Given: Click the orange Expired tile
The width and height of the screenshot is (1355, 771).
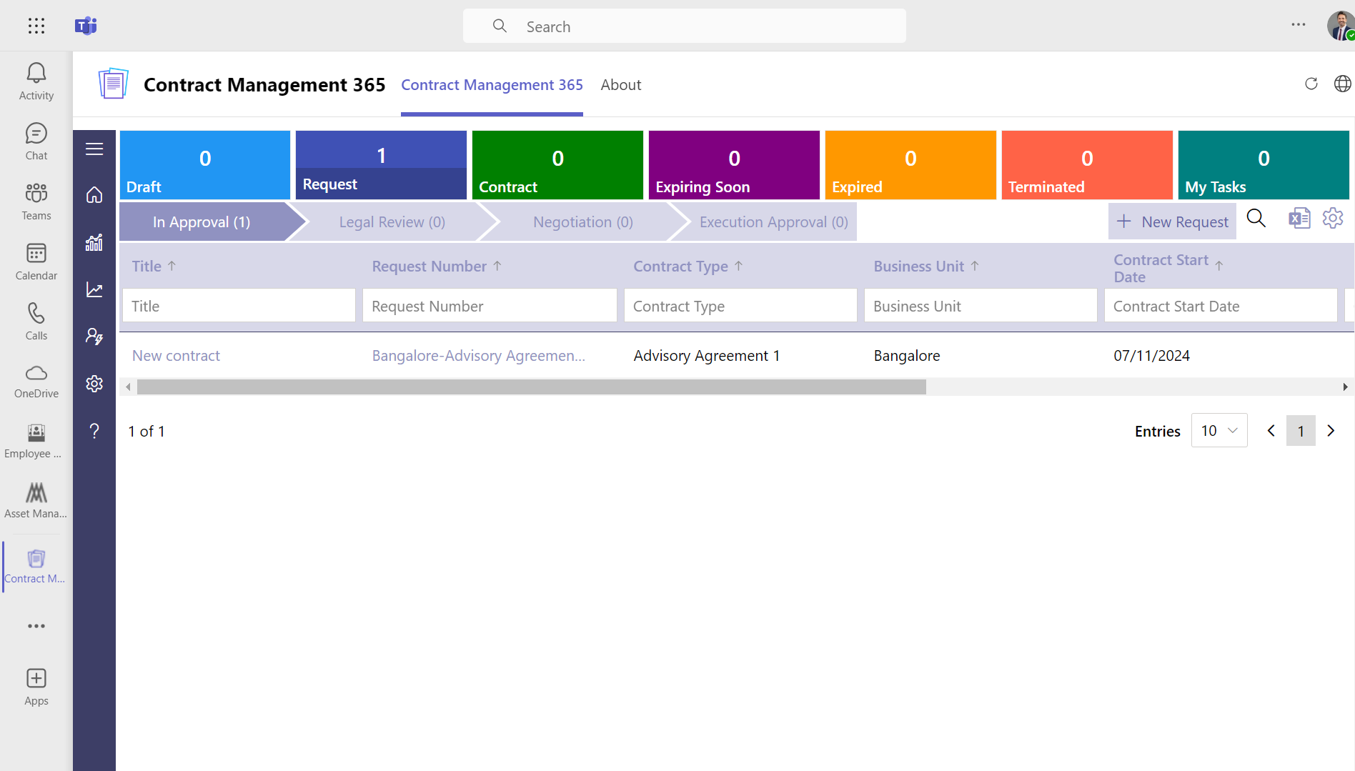Looking at the screenshot, I should pyautogui.click(x=910, y=165).
